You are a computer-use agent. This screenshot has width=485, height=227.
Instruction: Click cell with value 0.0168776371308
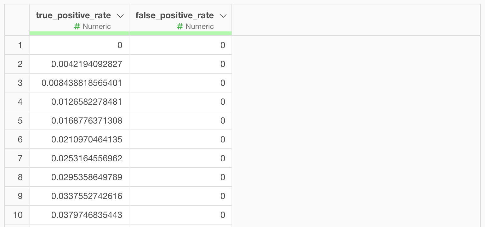pos(79,121)
